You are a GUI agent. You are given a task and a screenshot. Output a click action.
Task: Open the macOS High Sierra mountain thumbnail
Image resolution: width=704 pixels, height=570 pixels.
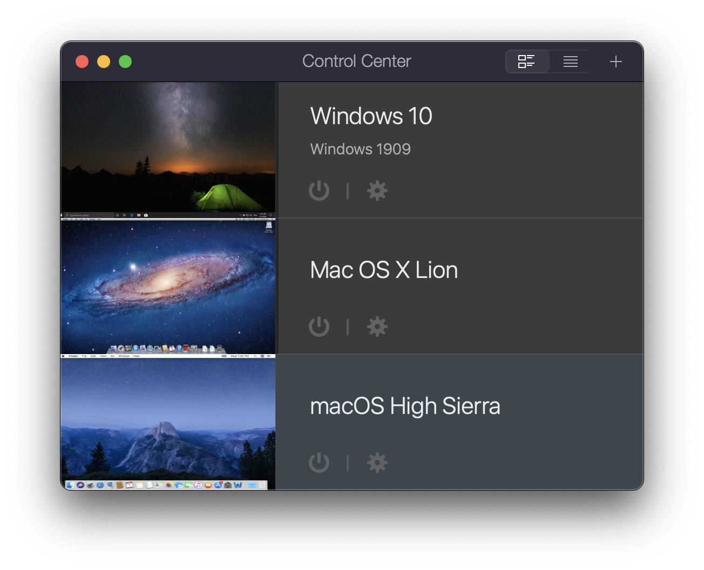coord(168,422)
